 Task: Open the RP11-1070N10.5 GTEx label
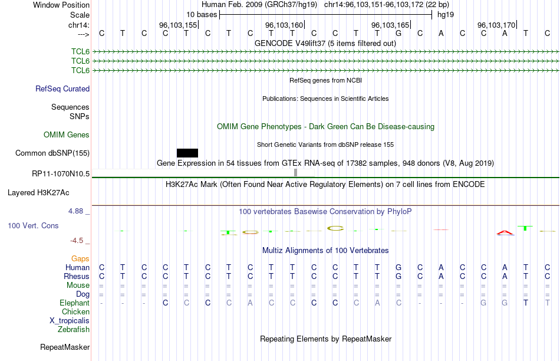click(61, 173)
